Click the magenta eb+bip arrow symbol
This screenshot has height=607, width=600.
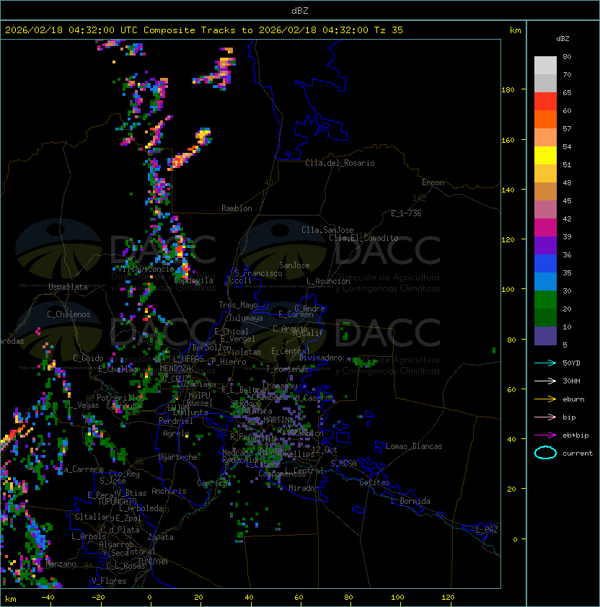545,435
